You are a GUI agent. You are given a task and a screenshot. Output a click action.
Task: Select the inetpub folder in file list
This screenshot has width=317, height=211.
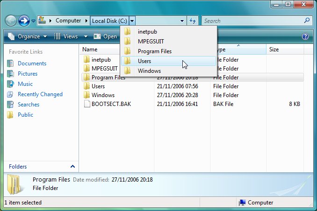(x=101, y=60)
